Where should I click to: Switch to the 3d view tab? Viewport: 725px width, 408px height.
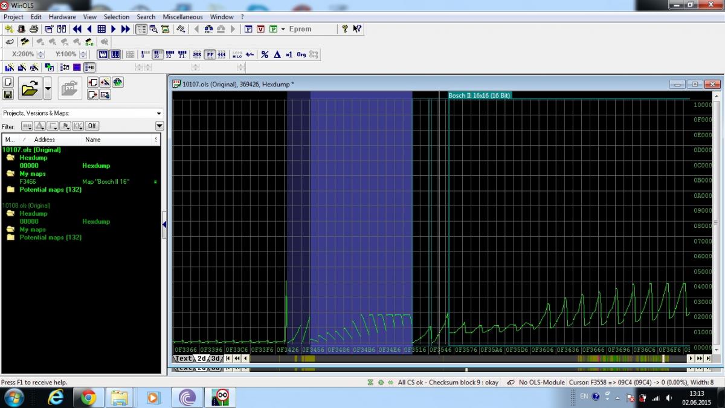click(216, 358)
